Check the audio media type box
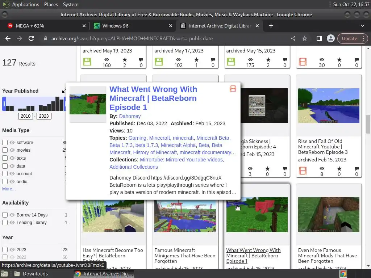Viewport: 371px width, 278px height. coord(5,182)
